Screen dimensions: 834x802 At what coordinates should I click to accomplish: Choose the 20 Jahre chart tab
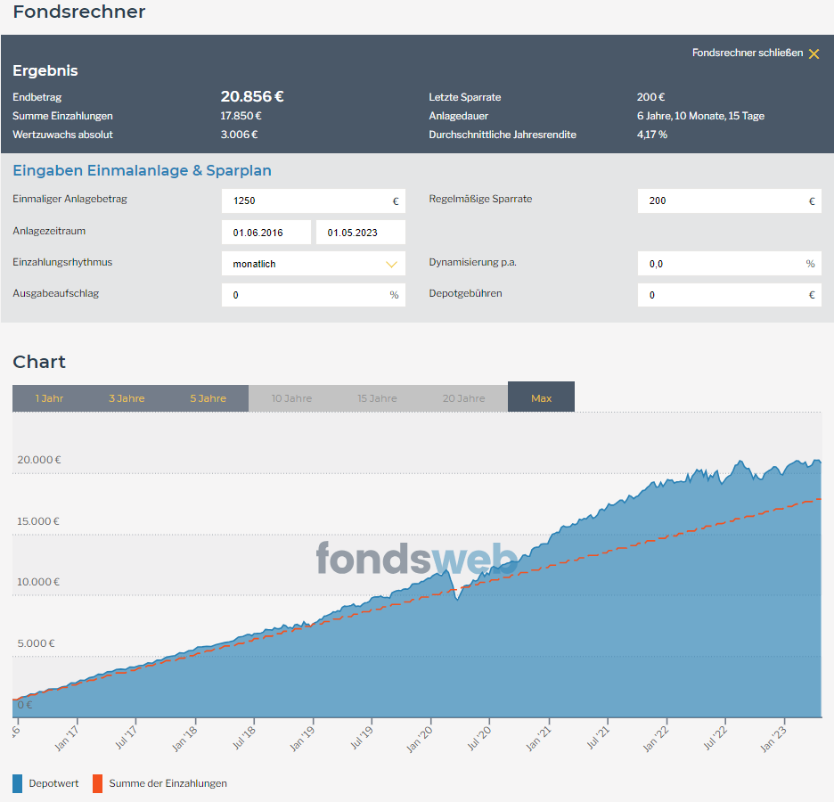[x=464, y=398]
